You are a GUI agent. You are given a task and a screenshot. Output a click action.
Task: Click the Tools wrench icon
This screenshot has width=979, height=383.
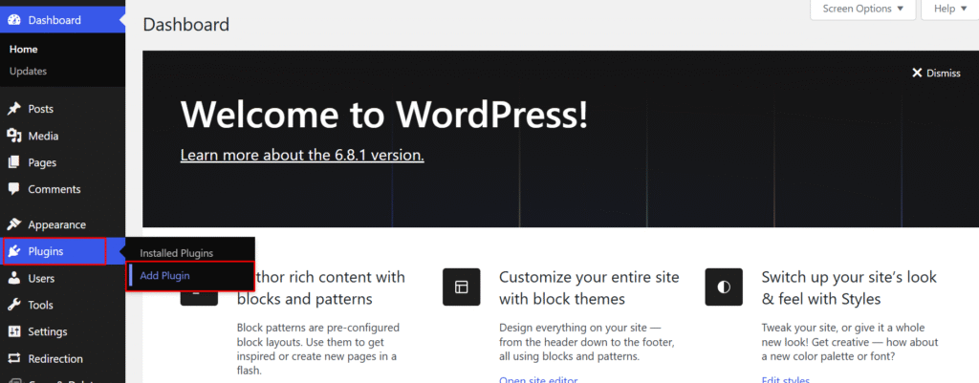click(x=13, y=306)
